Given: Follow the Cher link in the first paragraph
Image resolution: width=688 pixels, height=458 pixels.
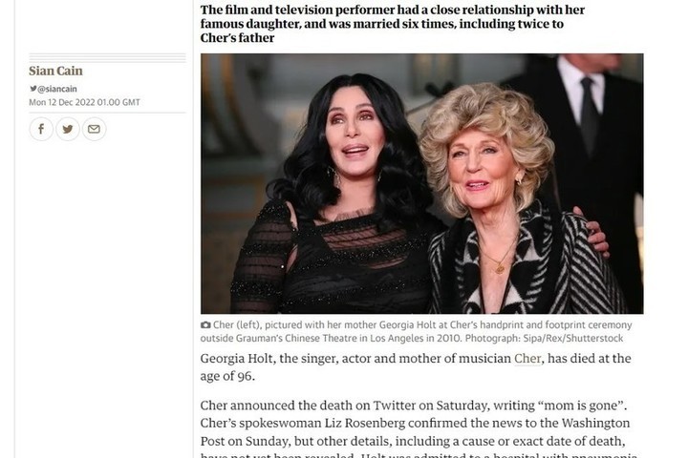Looking at the screenshot, I should tap(527, 359).
